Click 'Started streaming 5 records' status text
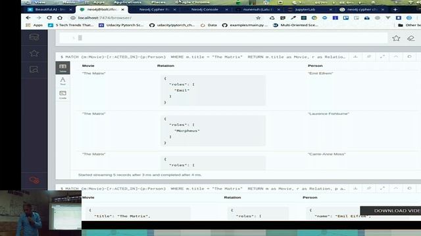421x236 pixels. point(139,175)
